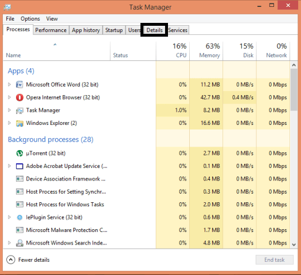301x275 pixels.
Task: Sort processes by CPU column header
Action: (x=173, y=51)
